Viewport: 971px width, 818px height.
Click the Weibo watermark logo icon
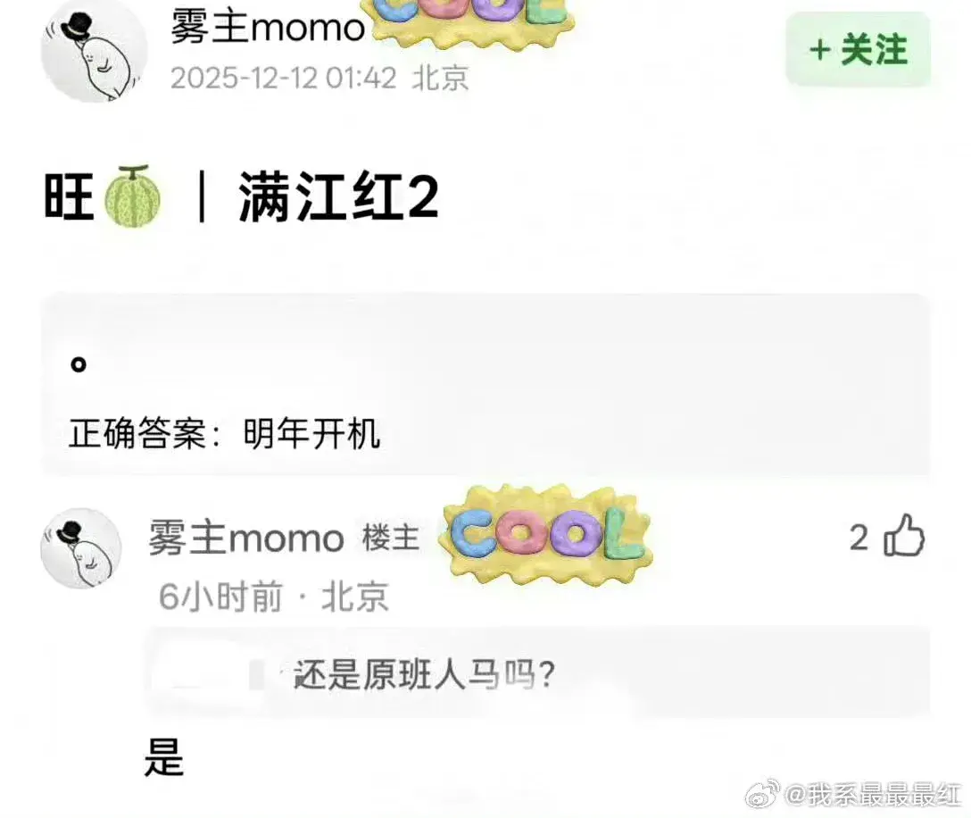(761, 795)
